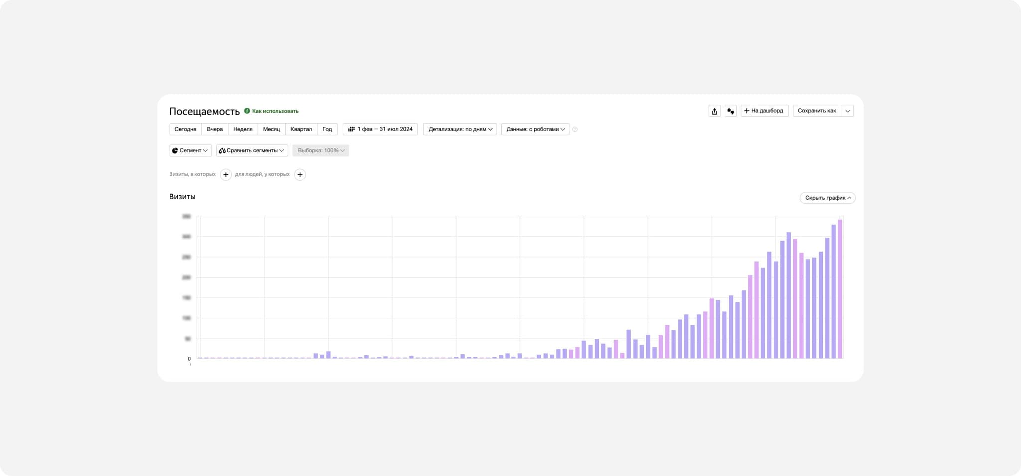Click the pie chart icon on 'Сегмент'
The image size is (1021, 476).
[175, 150]
